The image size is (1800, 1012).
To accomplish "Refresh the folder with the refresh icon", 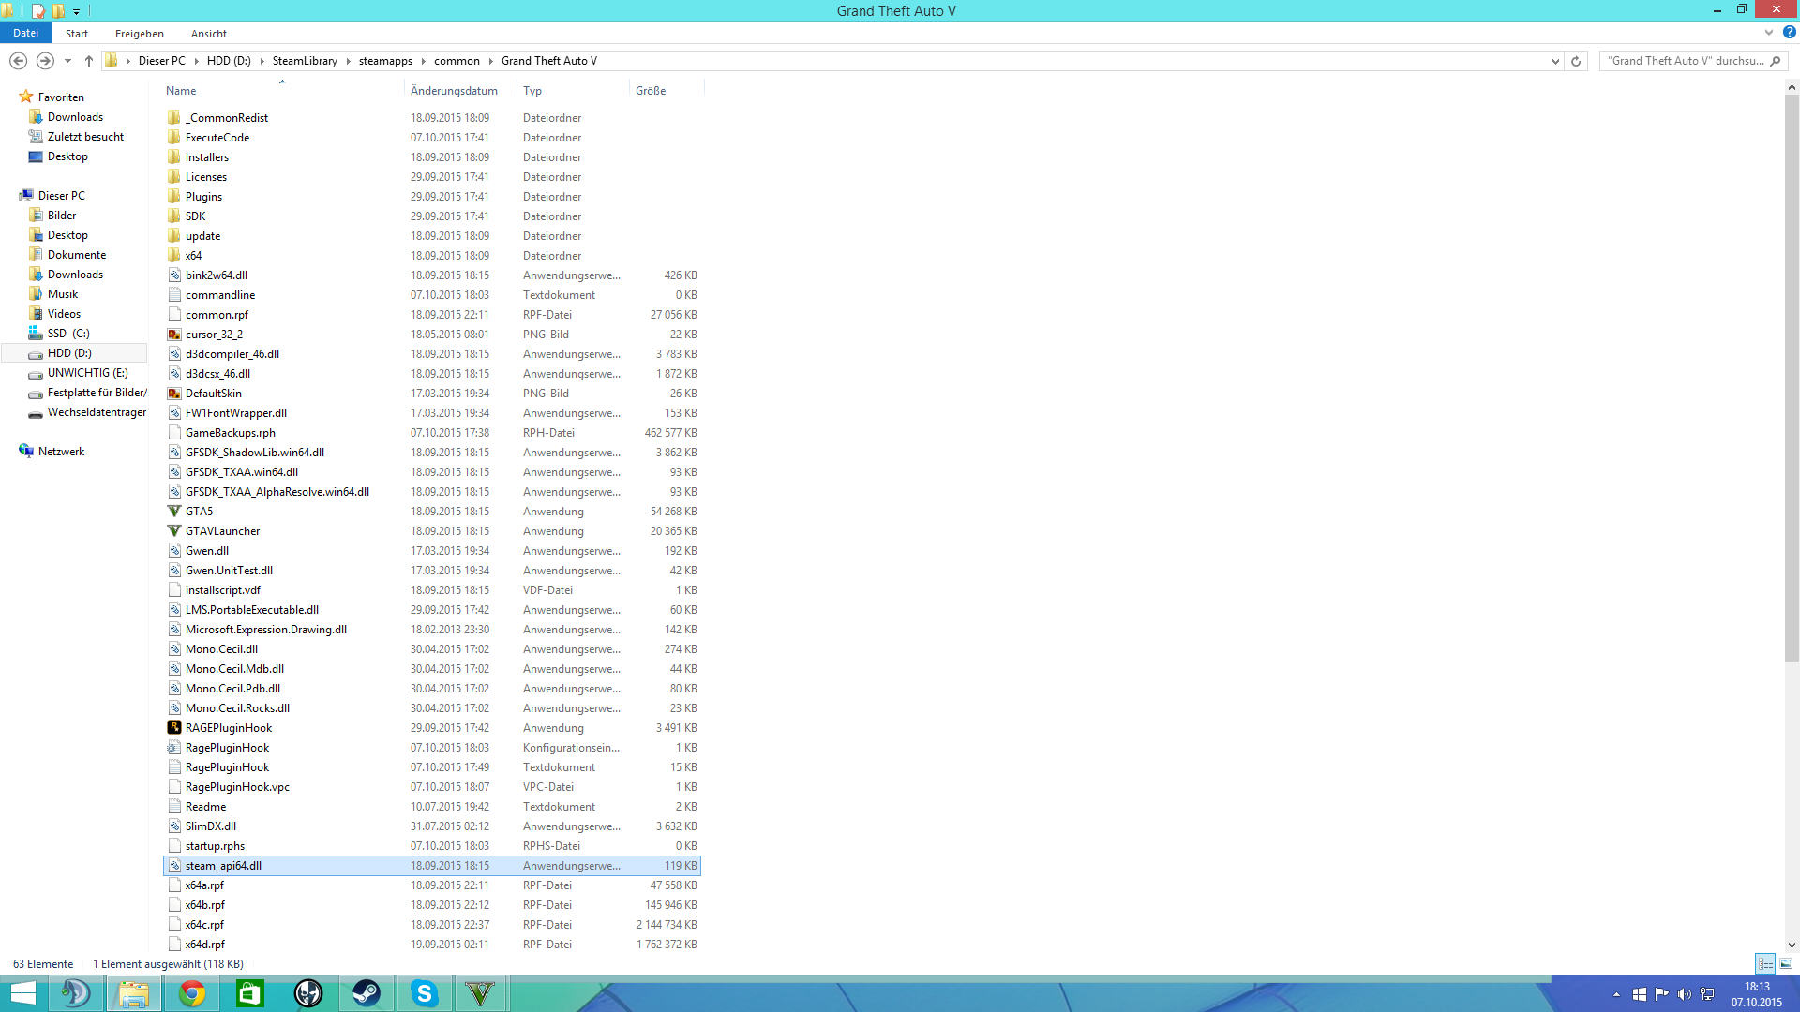I will [1576, 61].
